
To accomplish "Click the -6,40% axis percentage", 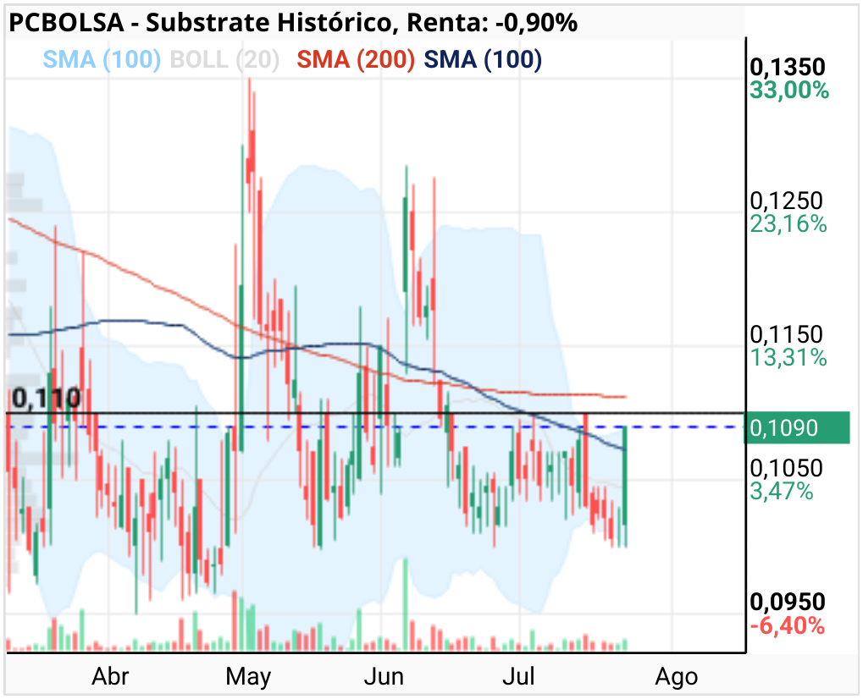I will click(x=788, y=626).
